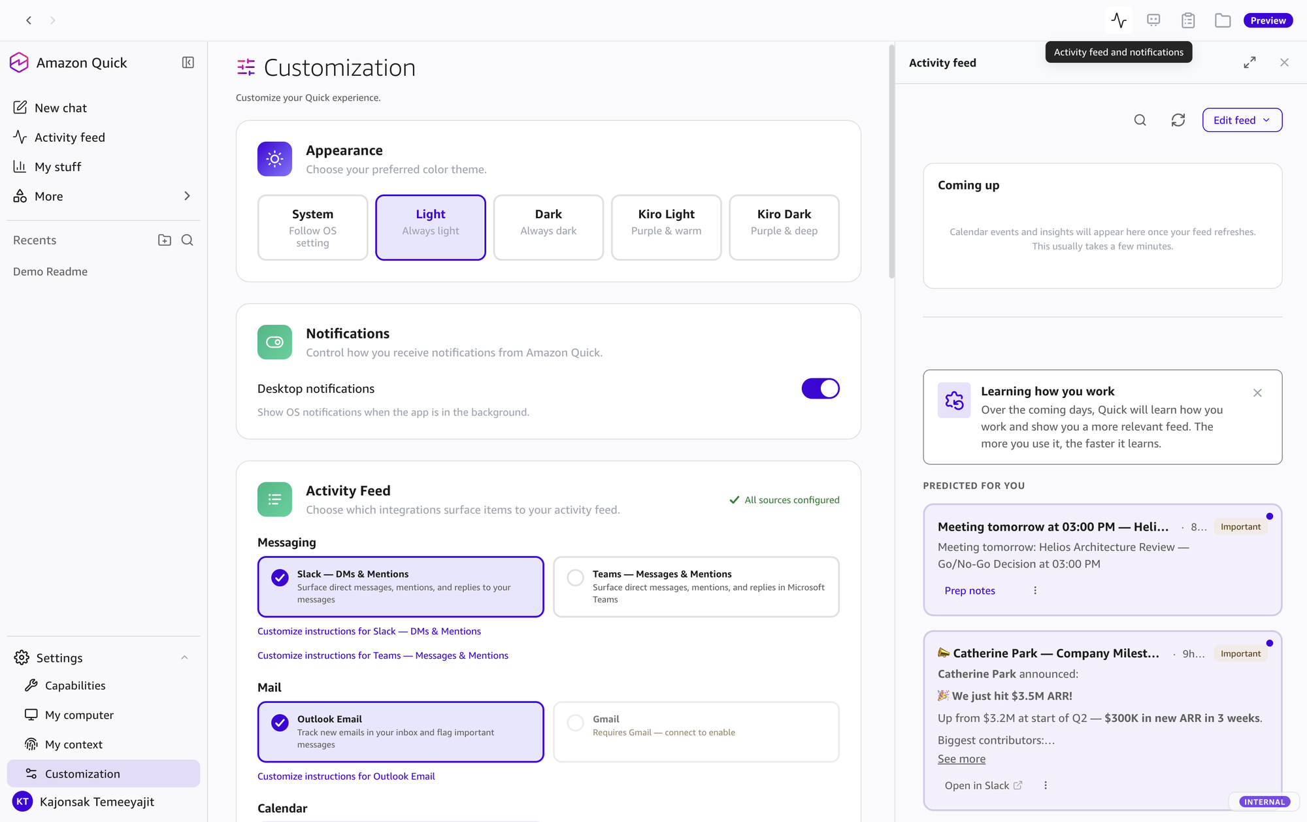Select the Dark theme option

(x=548, y=227)
